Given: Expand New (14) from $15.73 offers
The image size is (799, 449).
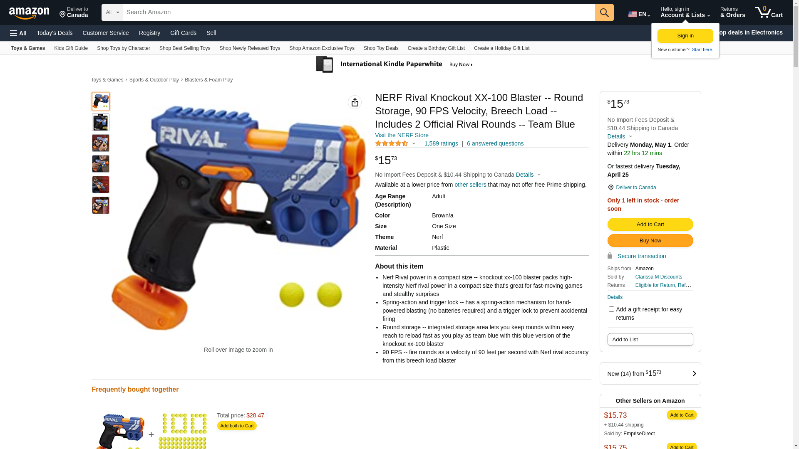Looking at the screenshot, I should [650, 373].
